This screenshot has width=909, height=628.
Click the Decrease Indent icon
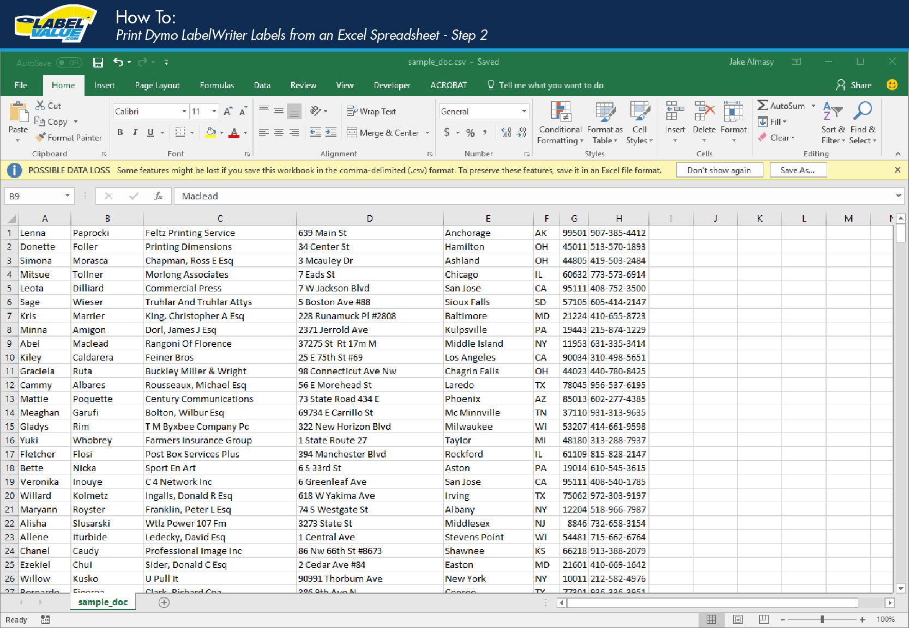[315, 132]
